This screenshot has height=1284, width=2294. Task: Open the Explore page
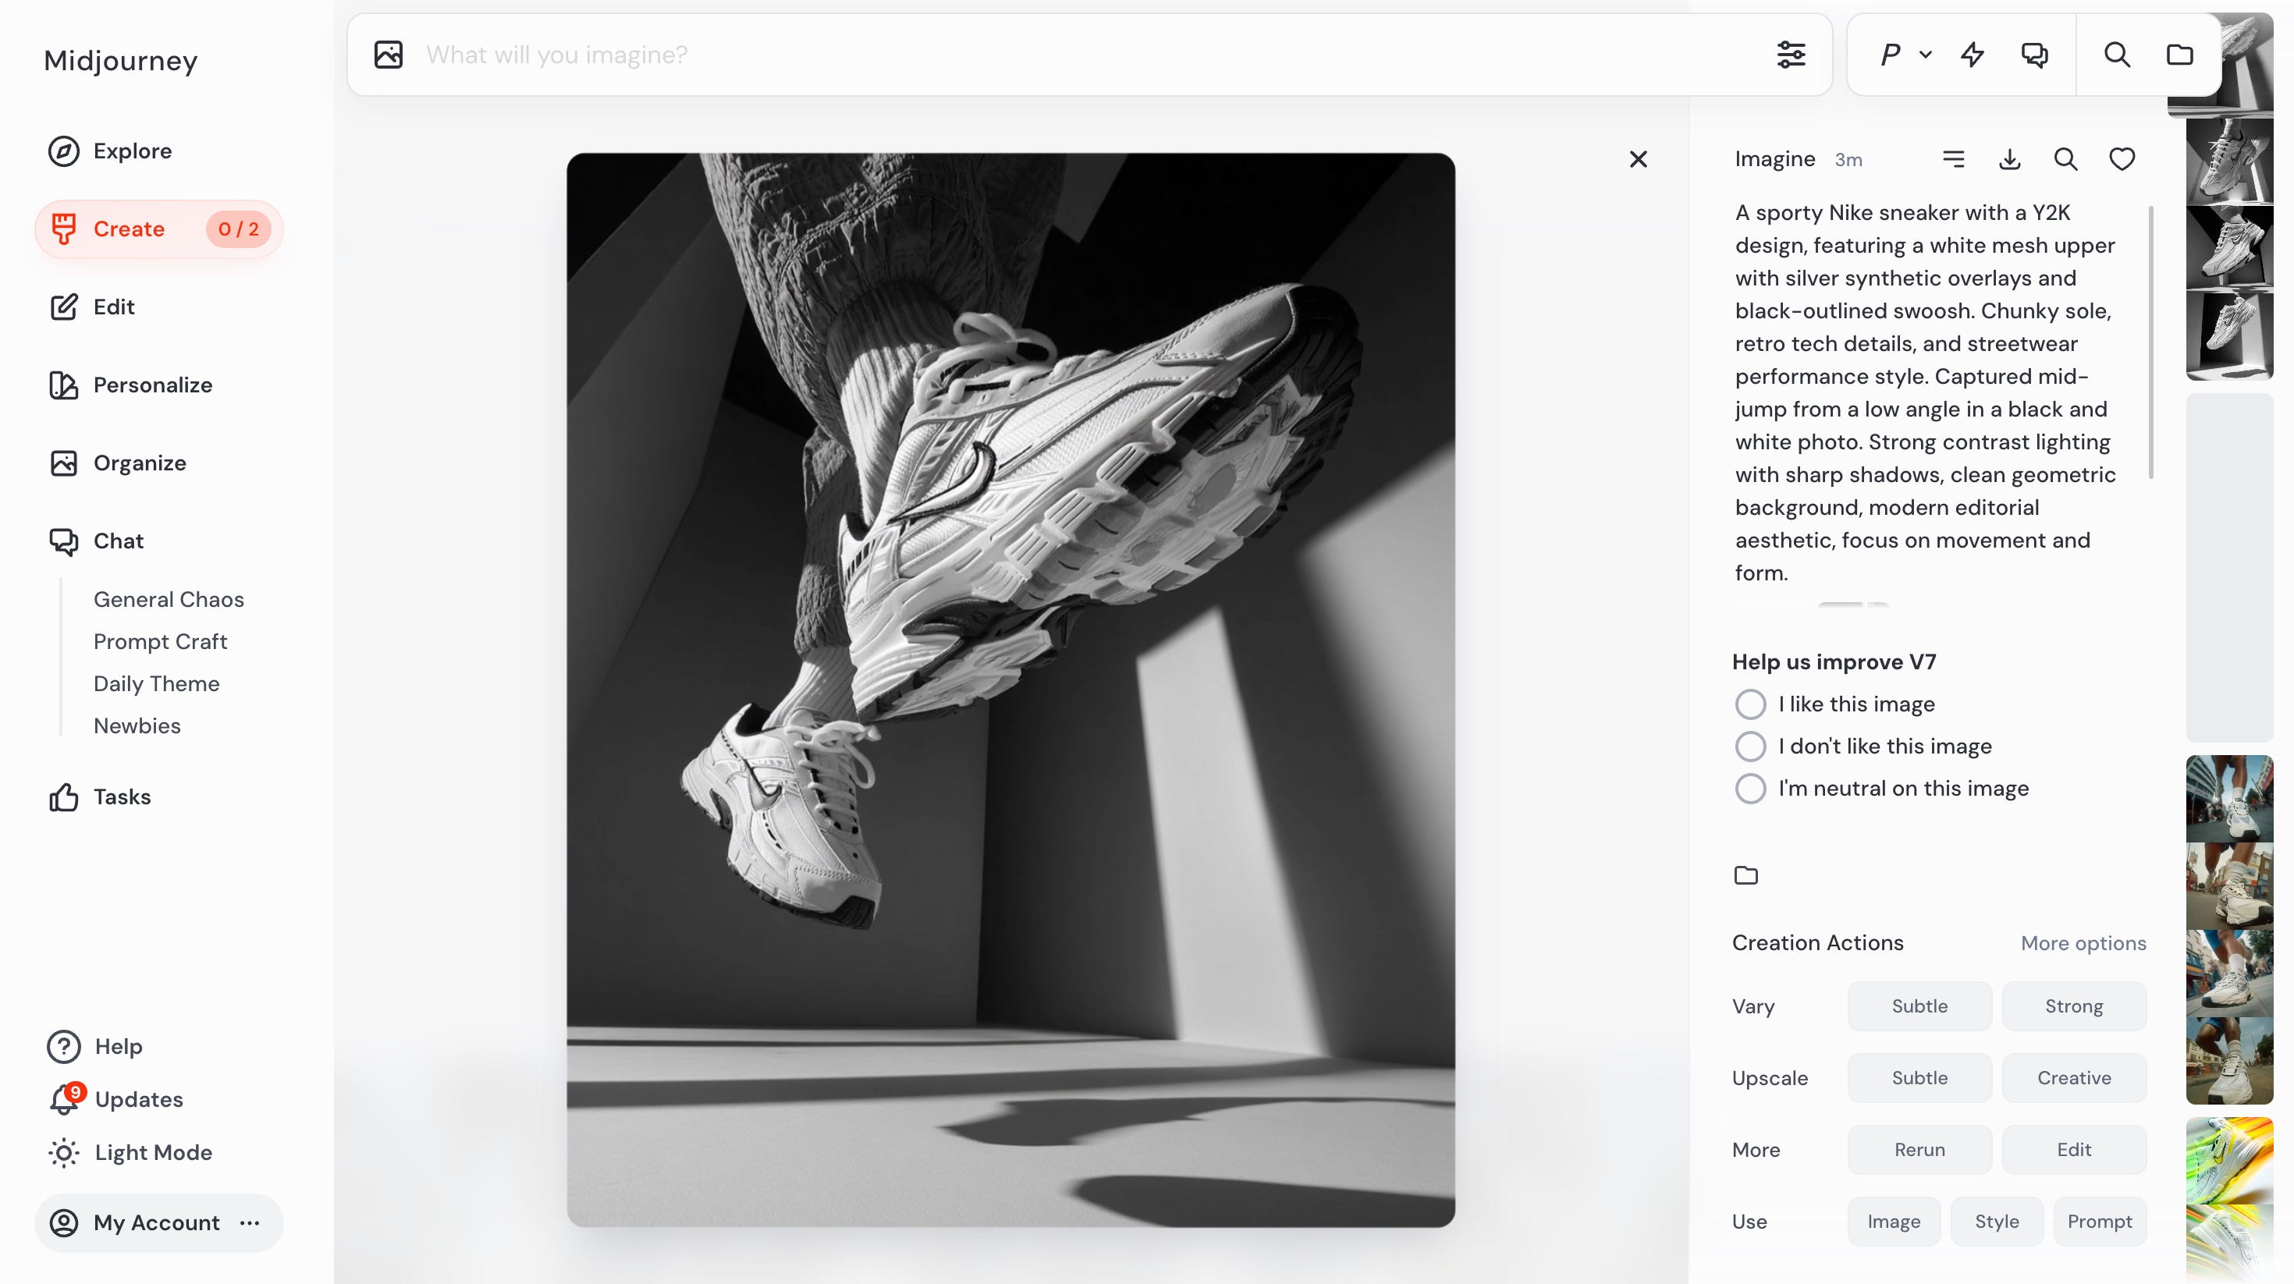(109, 151)
